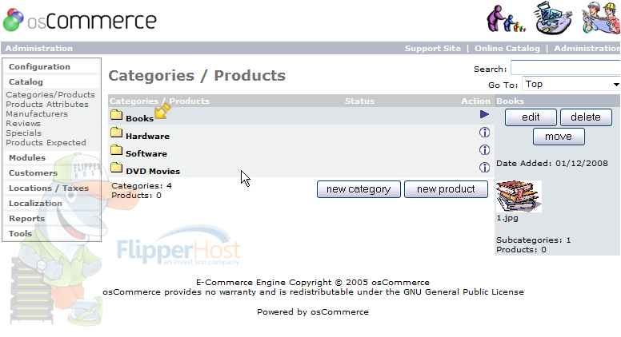Open the Online Catalog link
The image size is (621, 337).
pyautogui.click(x=507, y=48)
